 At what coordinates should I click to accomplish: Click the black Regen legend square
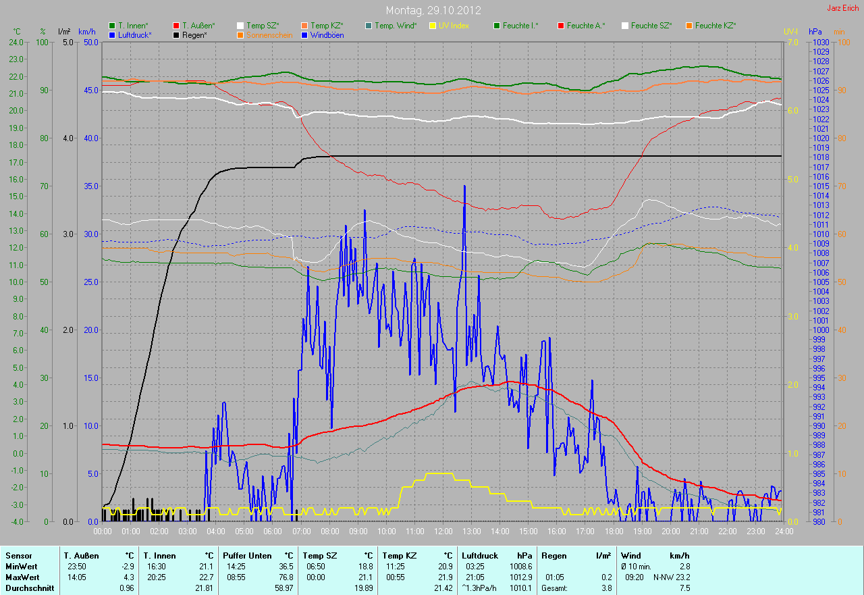(176, 34)
